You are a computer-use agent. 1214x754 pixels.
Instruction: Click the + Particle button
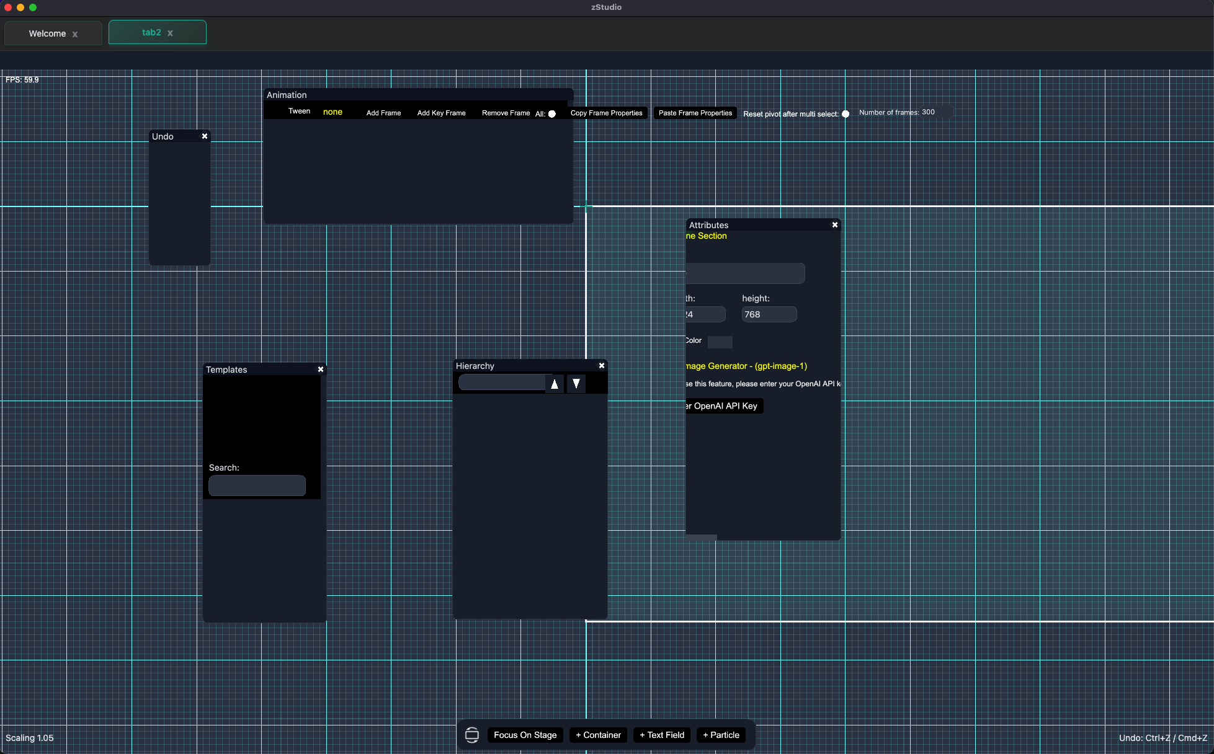click(x=721, y=735)
